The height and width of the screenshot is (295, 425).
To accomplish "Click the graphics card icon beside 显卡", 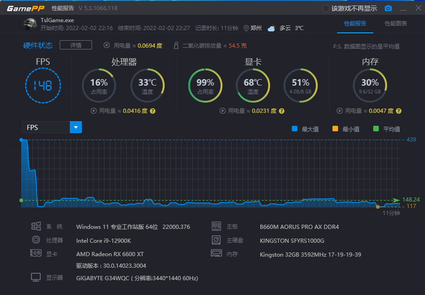I will (36, 253).
